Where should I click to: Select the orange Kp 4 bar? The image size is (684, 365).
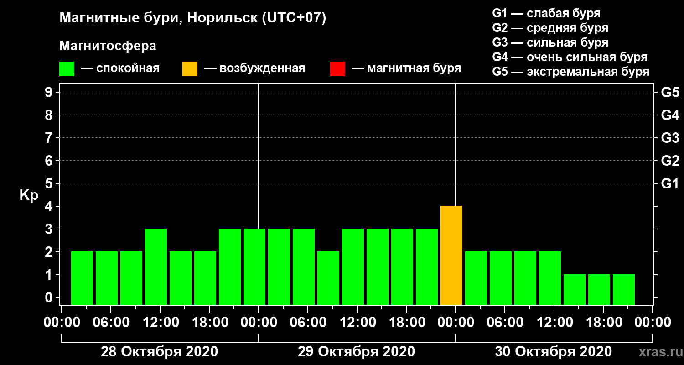451,255
